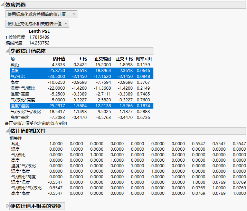Click the t 检验尺度 value 1.7815489
Viewport: 247px width, 211px height.
39,37
